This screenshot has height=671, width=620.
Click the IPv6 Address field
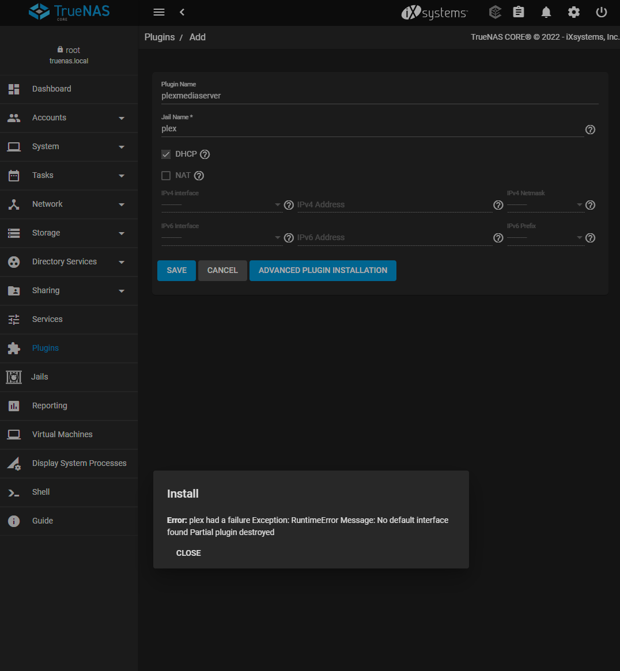394,238
